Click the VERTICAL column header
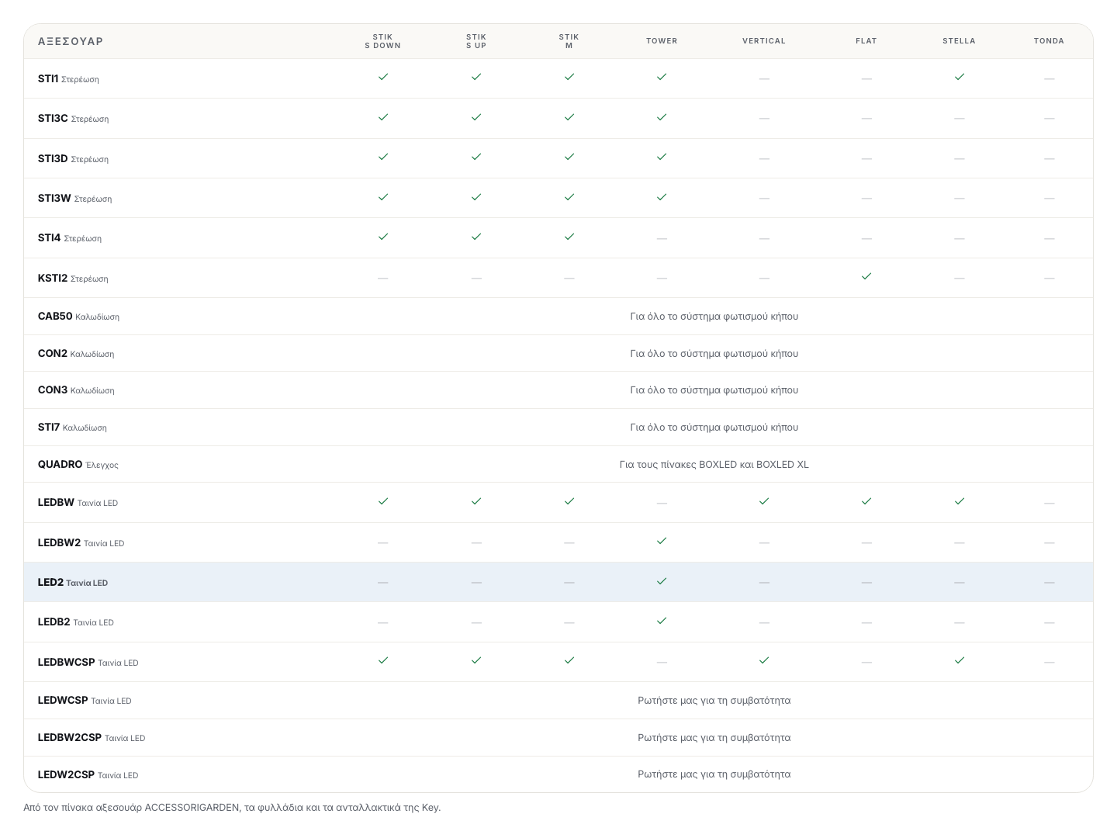The image size is (1117, 838). [764, 41]
